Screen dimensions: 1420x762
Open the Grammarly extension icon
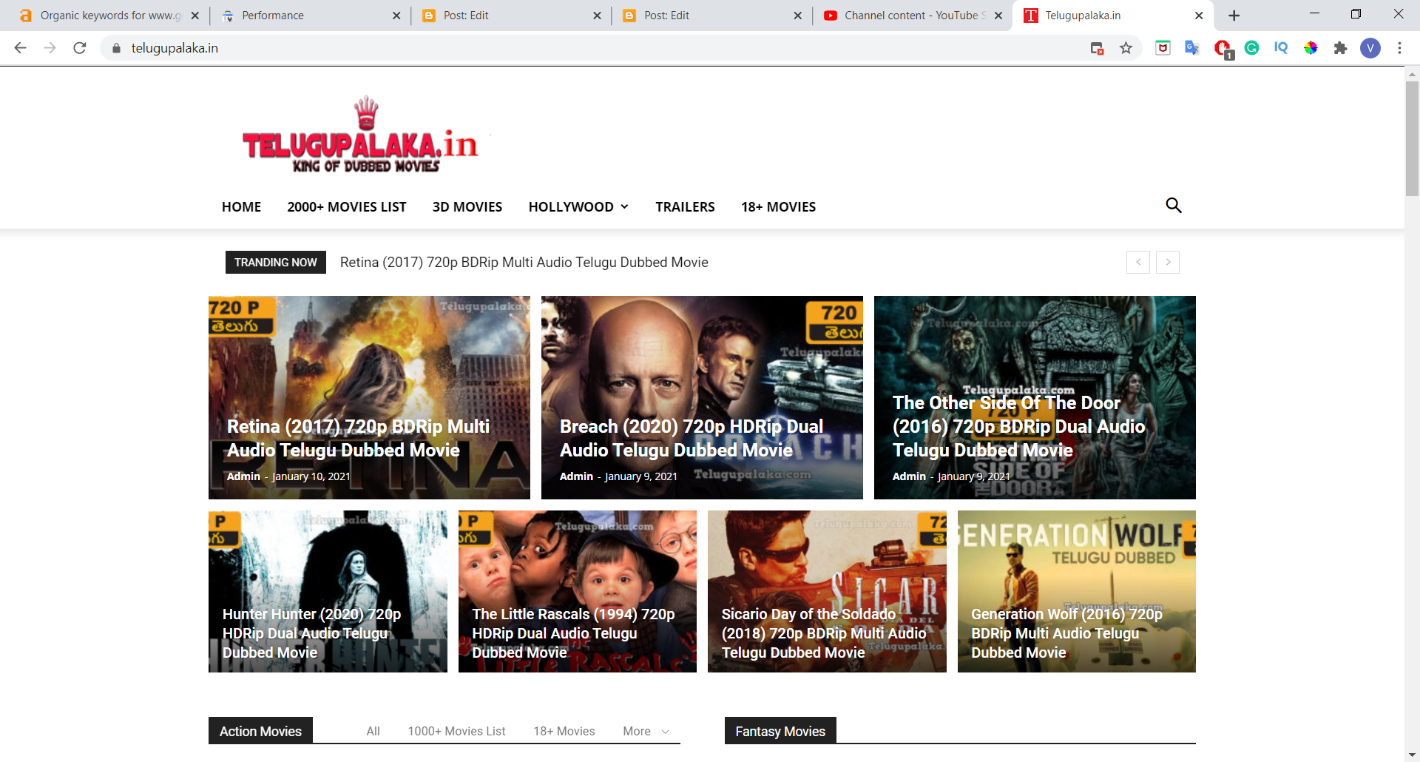coord(1251,48)
